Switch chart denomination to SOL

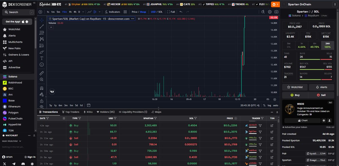(x=160, y=12)
